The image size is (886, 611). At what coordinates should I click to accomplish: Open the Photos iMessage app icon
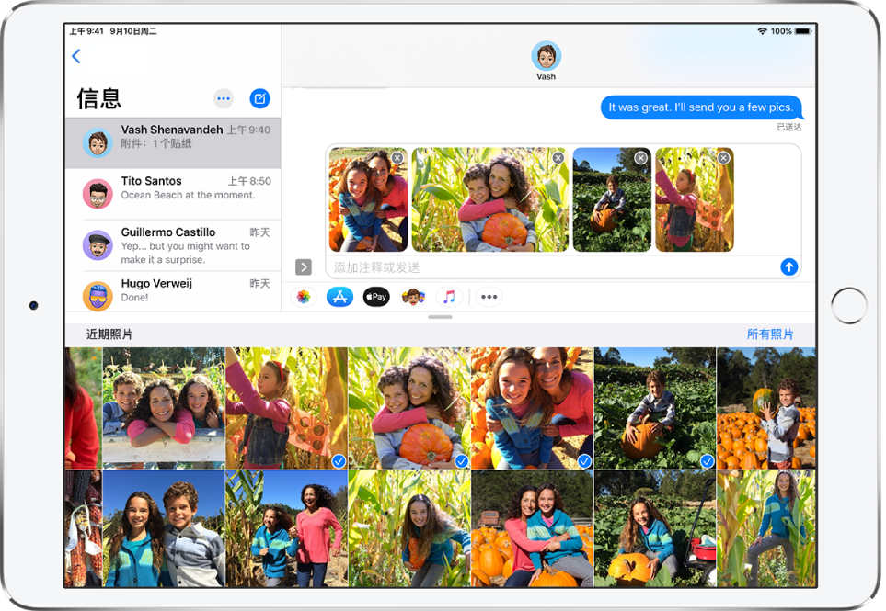(304, 297)
